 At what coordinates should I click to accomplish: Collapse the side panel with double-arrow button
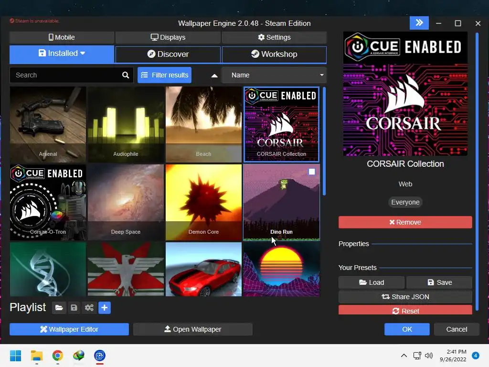tap(419, 23)
